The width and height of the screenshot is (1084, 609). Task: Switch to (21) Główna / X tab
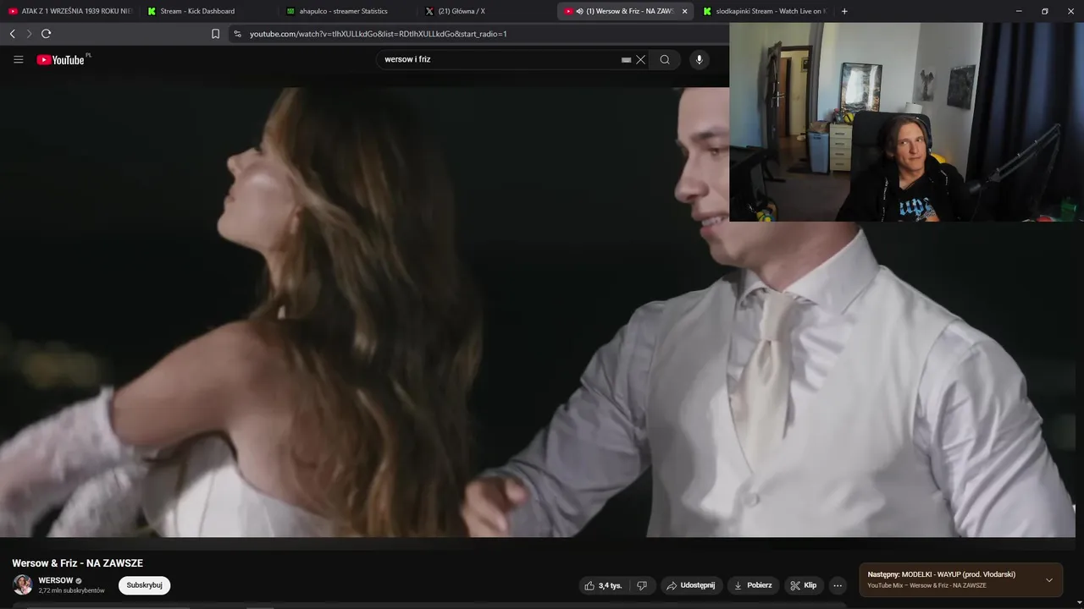pyautogui.click(x=485, y=11)
